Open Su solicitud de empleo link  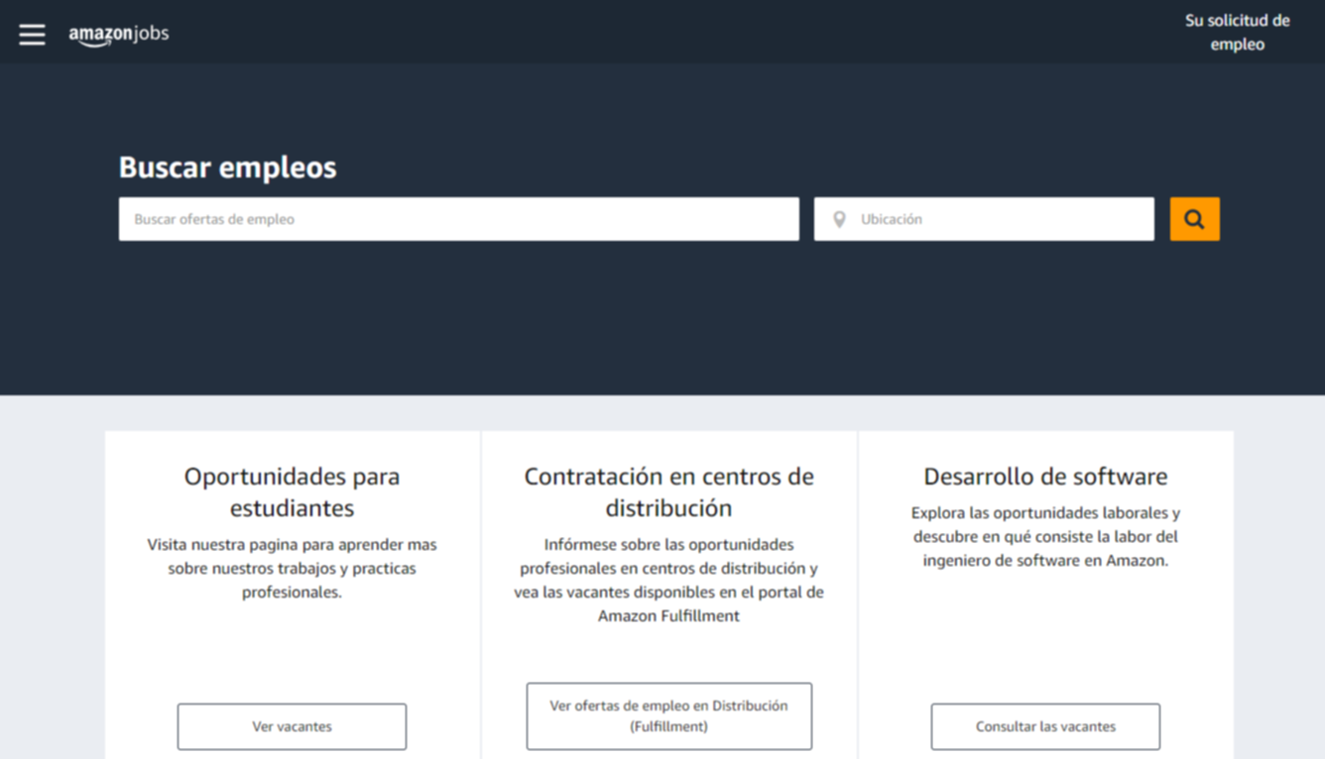[1237, 33]
